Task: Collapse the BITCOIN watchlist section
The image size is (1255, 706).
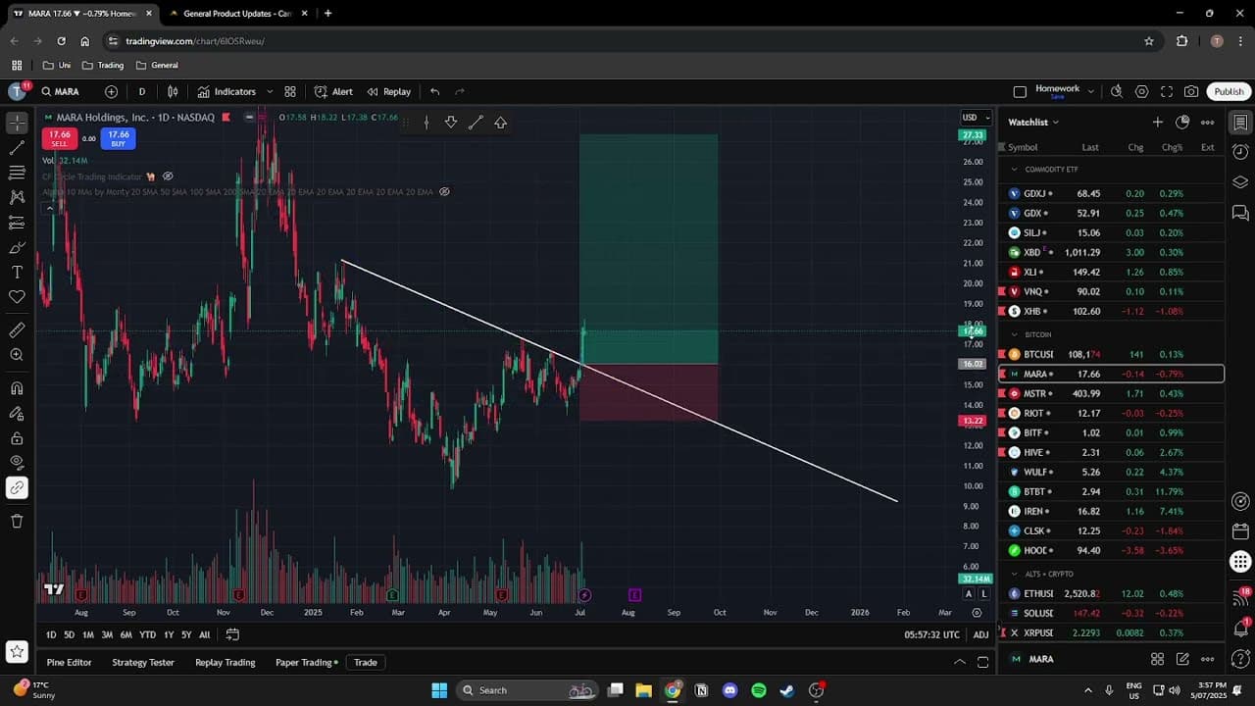Action: pyautogui.click(x=1015, y=334)
